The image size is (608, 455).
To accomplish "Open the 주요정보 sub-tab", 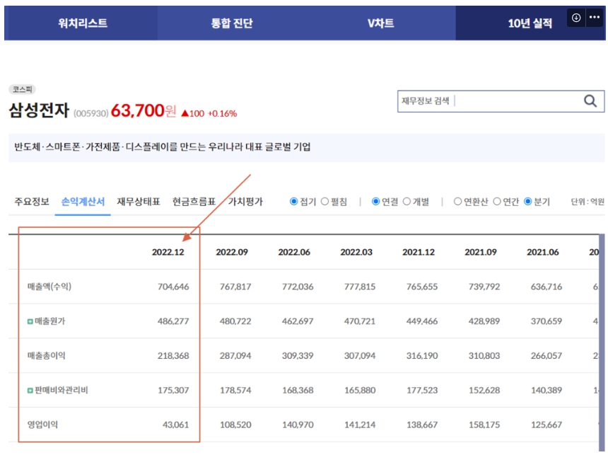I will [32, 202].
